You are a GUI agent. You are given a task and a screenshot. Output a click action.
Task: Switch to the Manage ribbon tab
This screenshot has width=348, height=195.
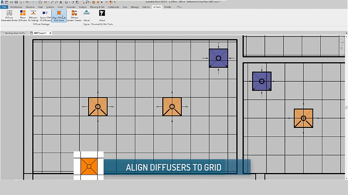pyautogui.click(x=134, y=7)
